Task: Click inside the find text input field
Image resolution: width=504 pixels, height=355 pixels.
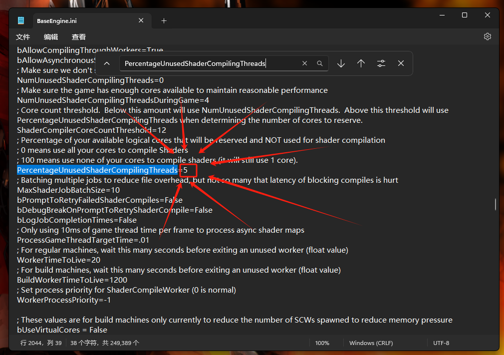Action: 210,63
